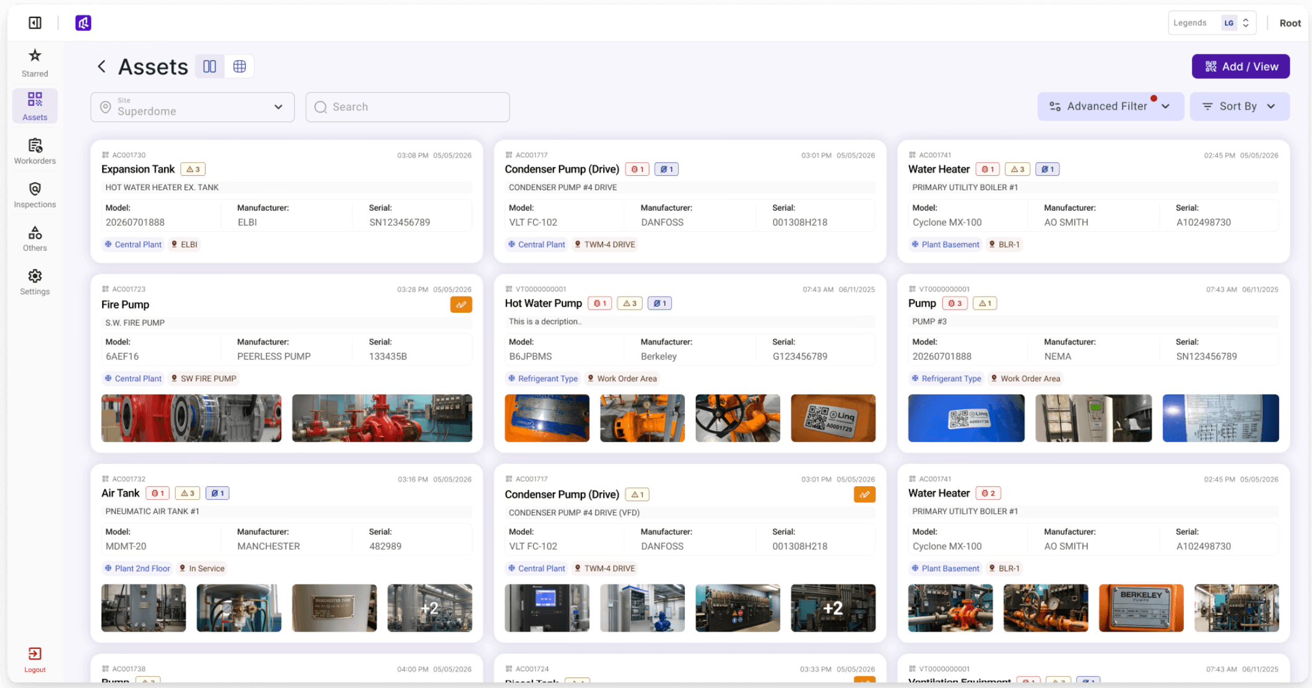Click BLR-1 tag on top Water Heater

click(x=1004, y=245)
